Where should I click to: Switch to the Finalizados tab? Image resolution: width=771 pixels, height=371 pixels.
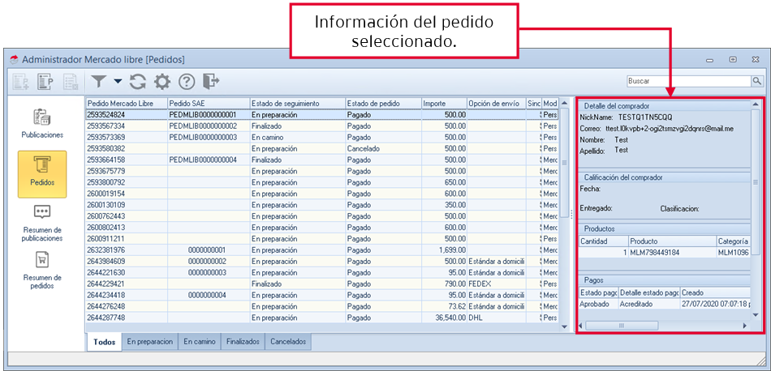[x=243, y=342]
